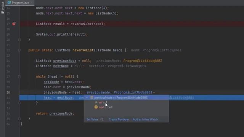Image resolution: width=244 pixels, height=137 pixels.
Task: Collapse the while loop fold at line 27
Action: tap(19, 76)
